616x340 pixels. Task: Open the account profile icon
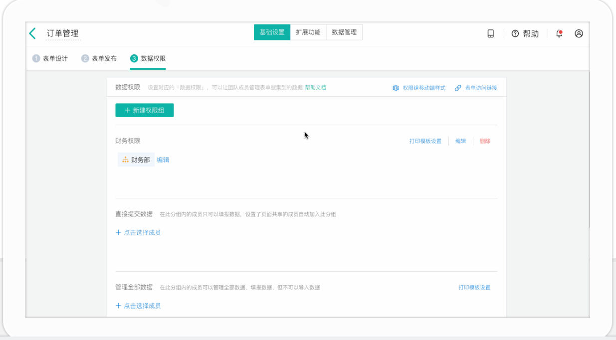(x=579, y=33)
